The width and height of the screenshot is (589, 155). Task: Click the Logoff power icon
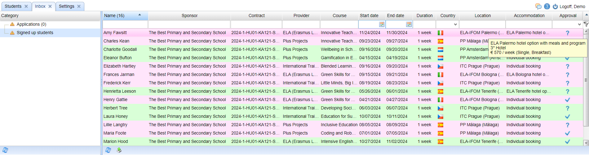coord(555,7)
